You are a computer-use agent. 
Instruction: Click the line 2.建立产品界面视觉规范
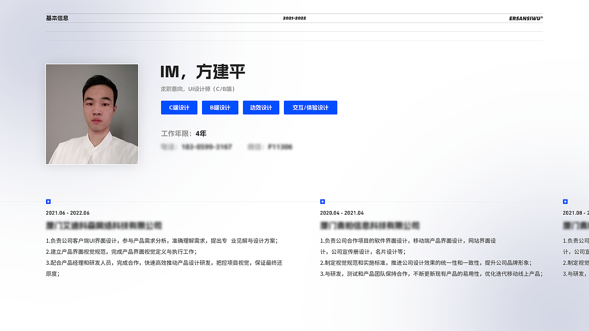point(121,251)
